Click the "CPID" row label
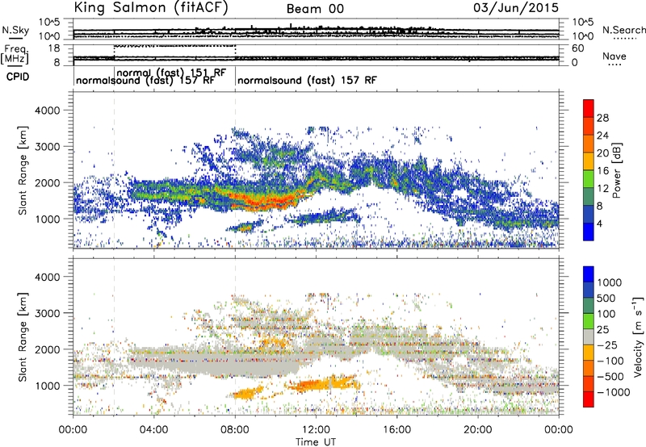 pos(18,77)
